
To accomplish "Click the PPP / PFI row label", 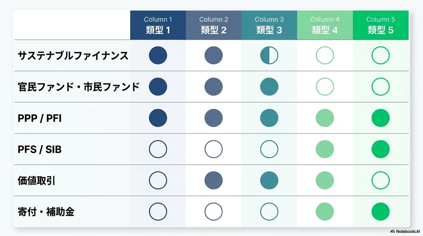I will (39, 118).
